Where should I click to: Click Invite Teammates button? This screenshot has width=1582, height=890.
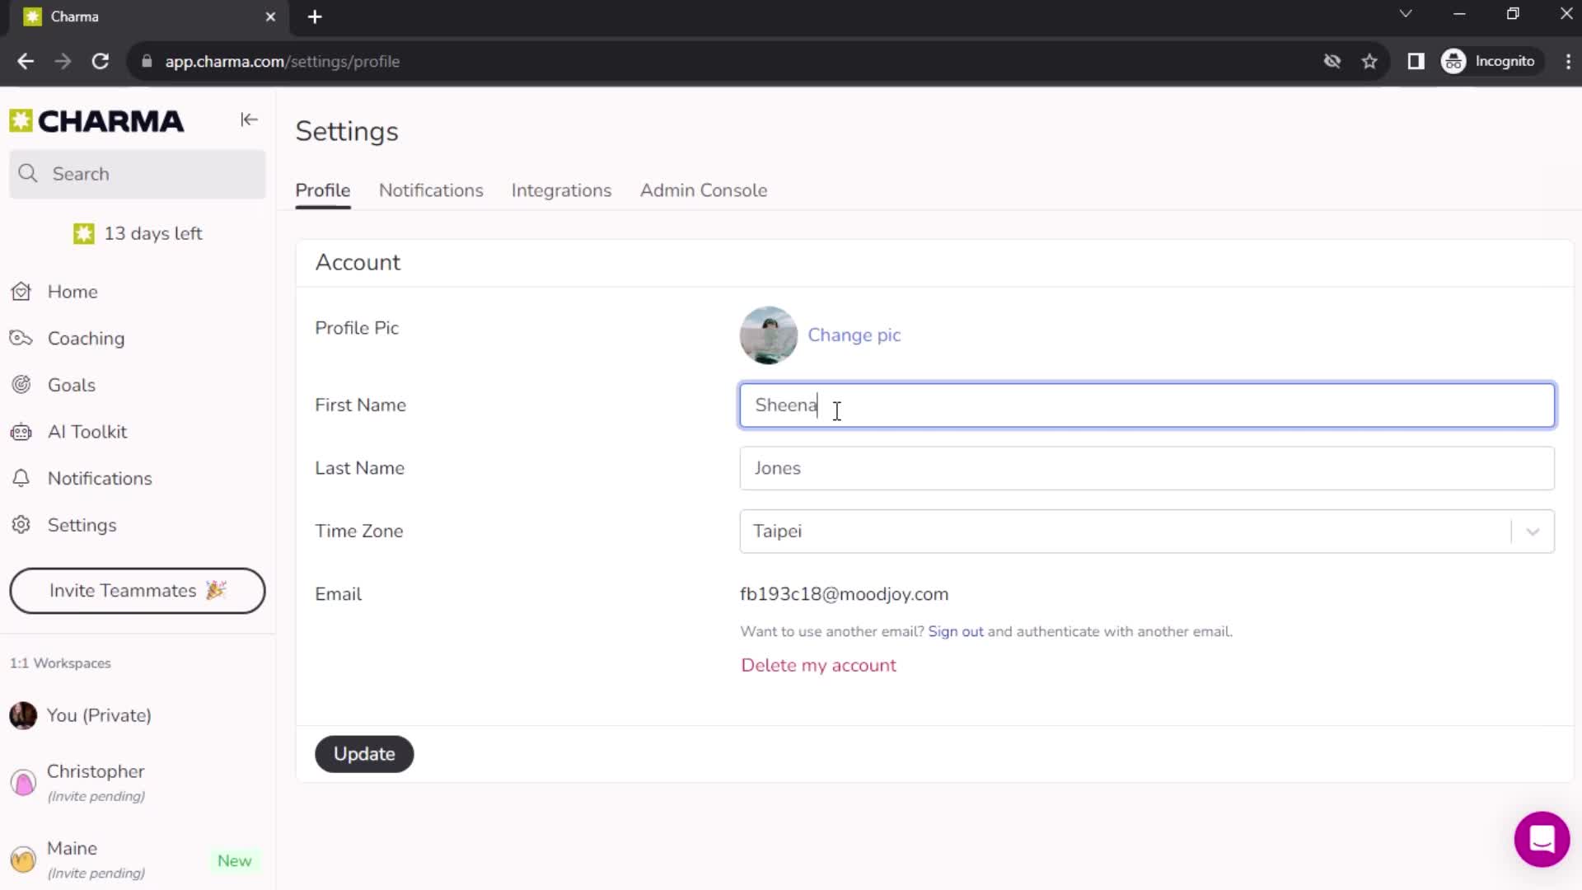(x=138, y=590)
